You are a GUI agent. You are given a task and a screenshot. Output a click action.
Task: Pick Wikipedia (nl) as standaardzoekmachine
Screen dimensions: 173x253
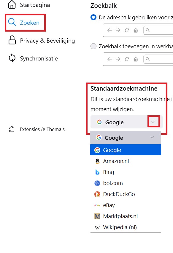click(x=120, y=227)
